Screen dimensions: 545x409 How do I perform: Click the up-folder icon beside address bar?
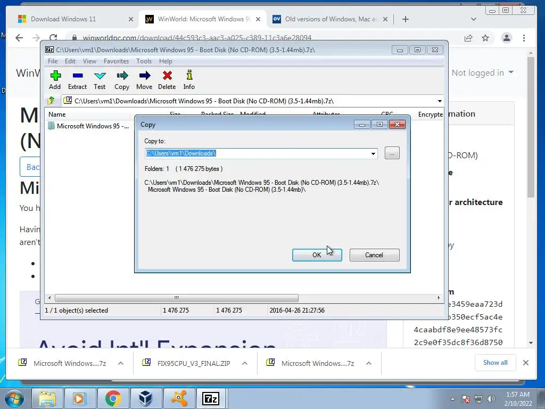point(51,101)
